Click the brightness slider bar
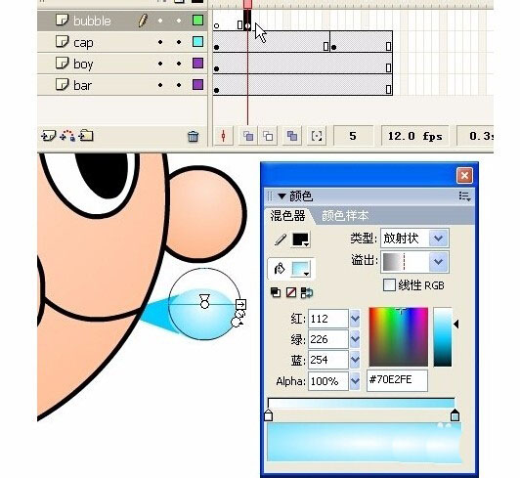Viewport: 520px width, 478px height. tap(443, 336)
